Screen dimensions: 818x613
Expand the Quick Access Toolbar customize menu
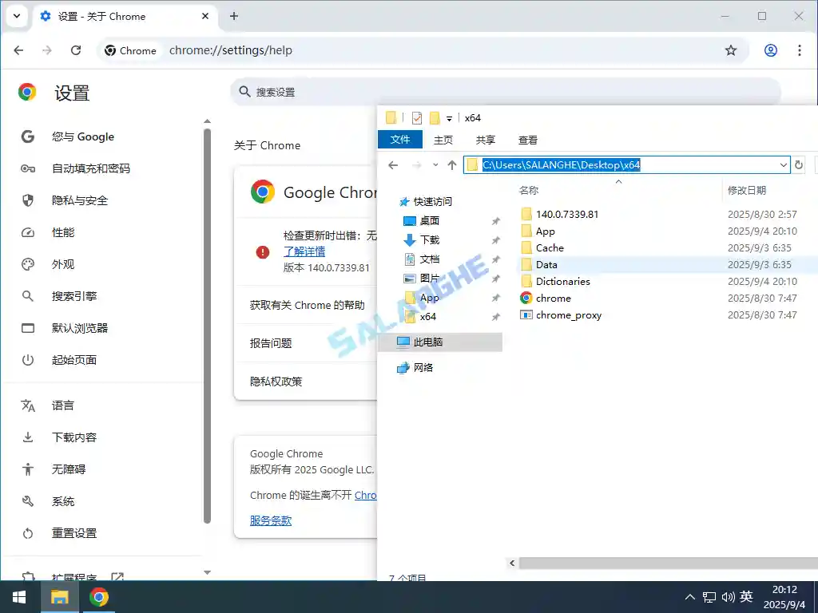[449, 117]
